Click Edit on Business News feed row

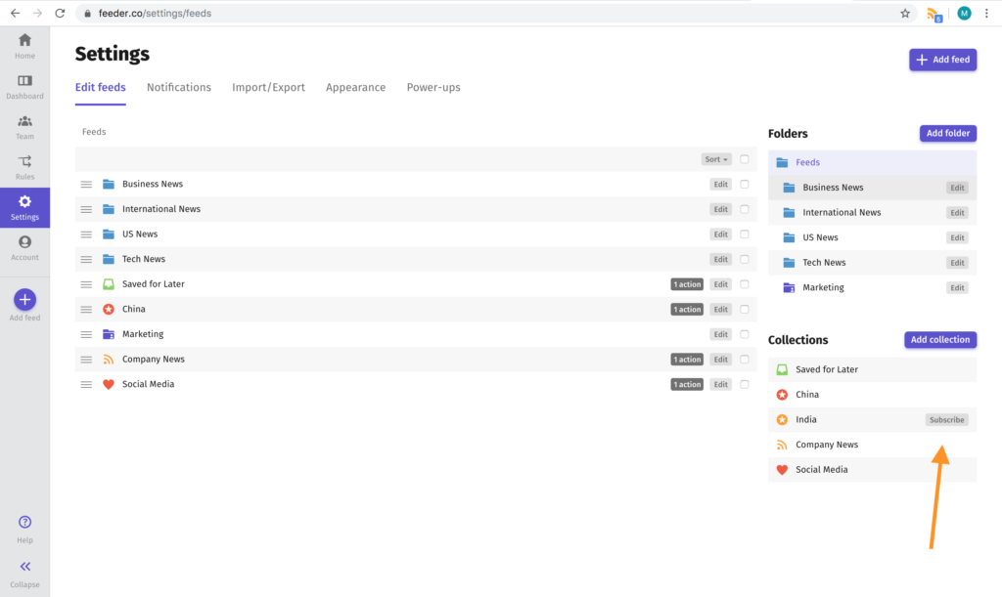click(721, 185)
